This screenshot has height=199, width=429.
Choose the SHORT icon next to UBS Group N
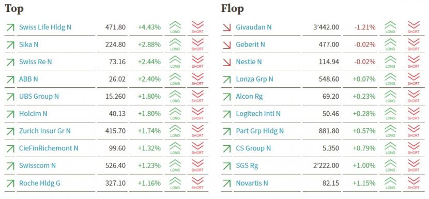coord(197,96)
